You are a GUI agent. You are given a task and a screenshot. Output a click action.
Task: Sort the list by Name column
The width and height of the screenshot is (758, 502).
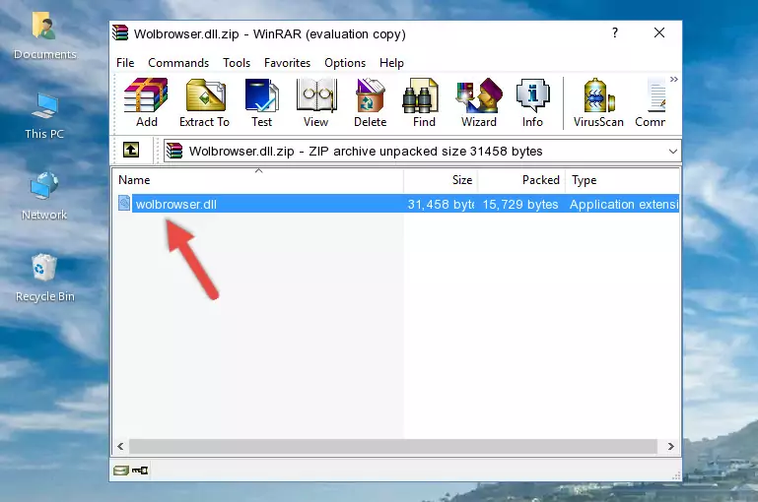pyautogui.click(x=258, y=180)
